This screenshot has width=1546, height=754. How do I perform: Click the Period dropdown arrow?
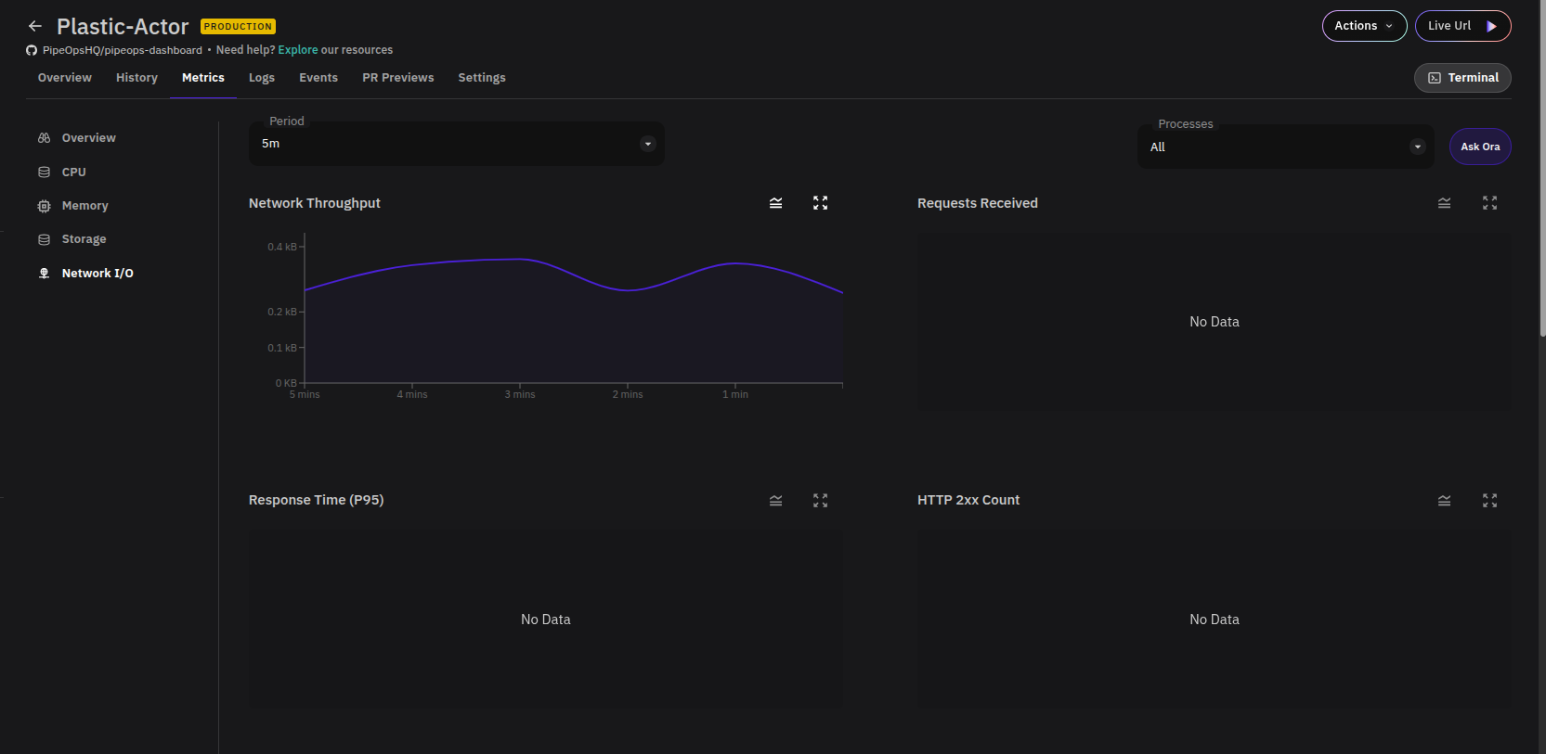click(x=648, y=144)
